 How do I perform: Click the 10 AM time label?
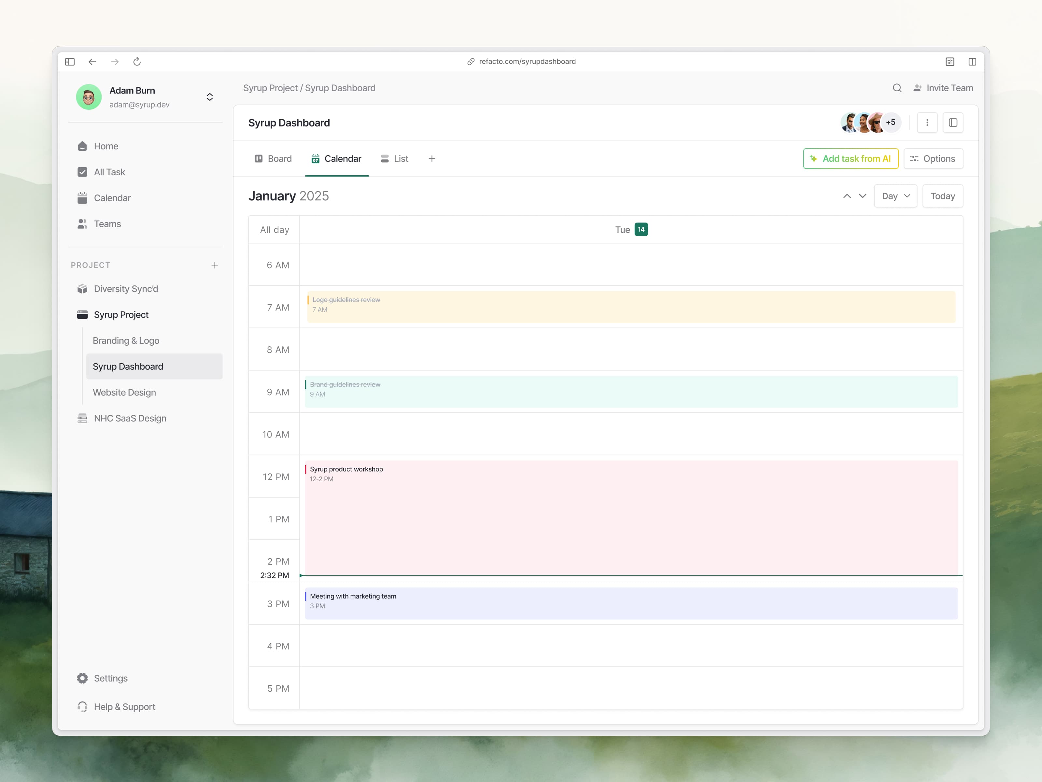(x=275, y=435)
